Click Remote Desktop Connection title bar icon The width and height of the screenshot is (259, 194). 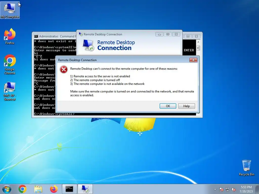[x=81, y=34]
